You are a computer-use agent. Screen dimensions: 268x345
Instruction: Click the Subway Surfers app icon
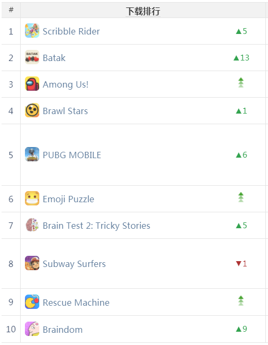point(32,263)
